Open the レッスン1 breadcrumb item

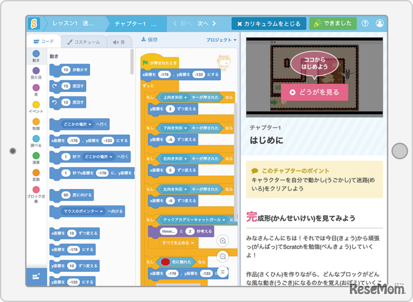[x=73, y=23]
